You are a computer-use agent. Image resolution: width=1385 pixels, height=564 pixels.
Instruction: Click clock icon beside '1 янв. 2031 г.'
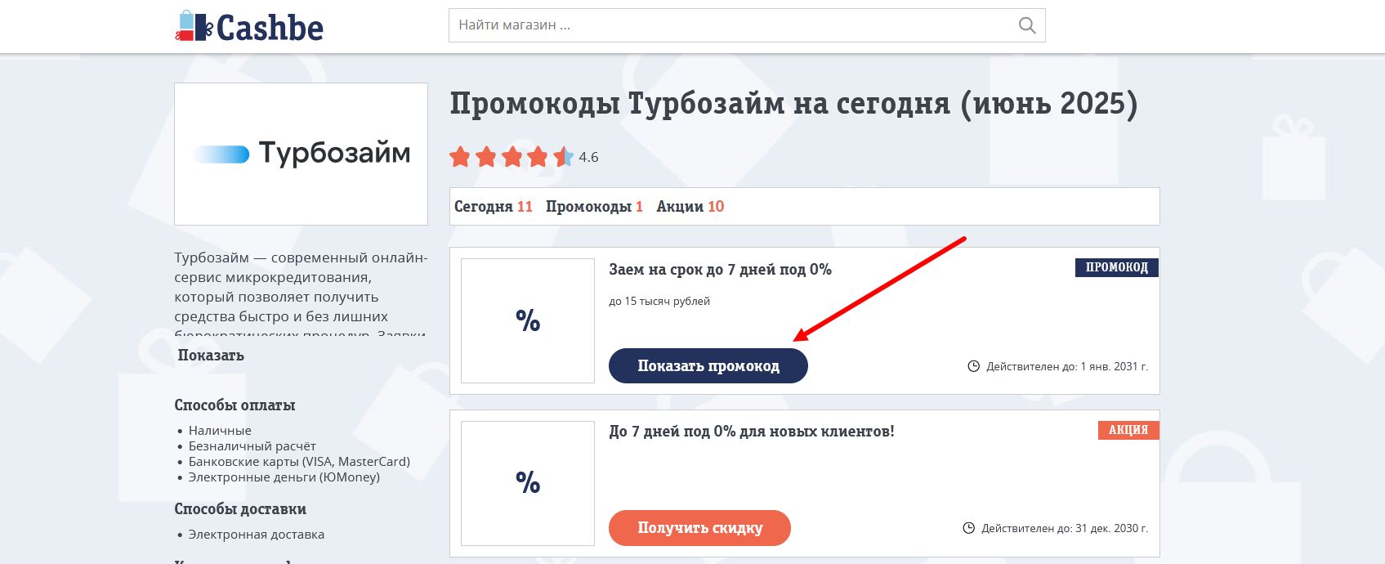(973, 366)
